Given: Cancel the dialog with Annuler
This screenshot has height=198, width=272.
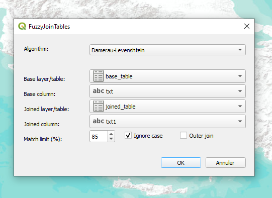Looking at the screenshot, I should pyautogui.click(x=226, y=163).
